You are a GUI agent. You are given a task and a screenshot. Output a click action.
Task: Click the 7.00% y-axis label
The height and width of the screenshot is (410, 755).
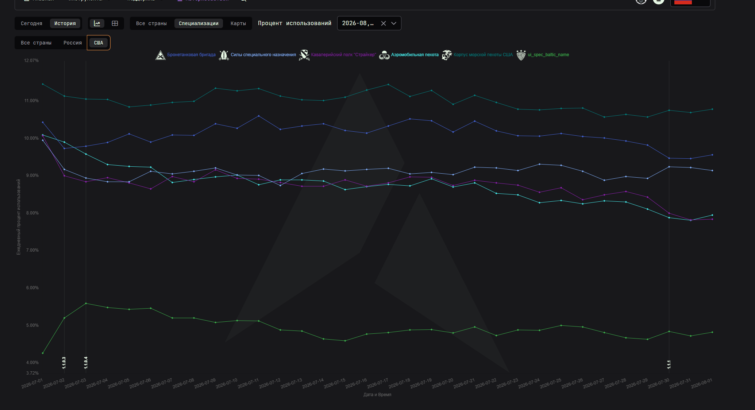tap(32, 250)
